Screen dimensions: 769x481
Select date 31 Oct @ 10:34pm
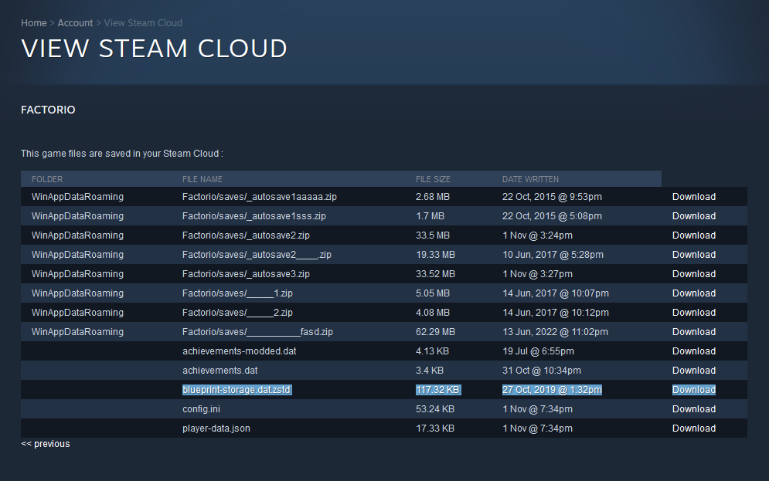(542, 371)
